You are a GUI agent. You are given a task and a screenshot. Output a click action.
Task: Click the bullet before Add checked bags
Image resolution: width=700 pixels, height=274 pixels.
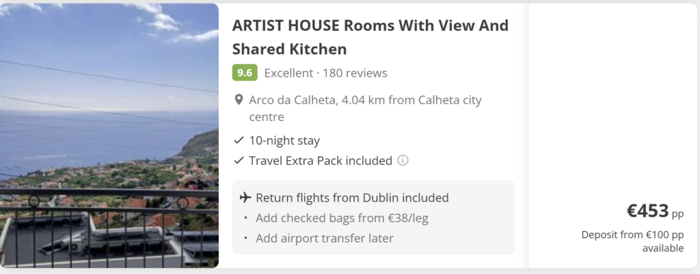pos(246,219)
